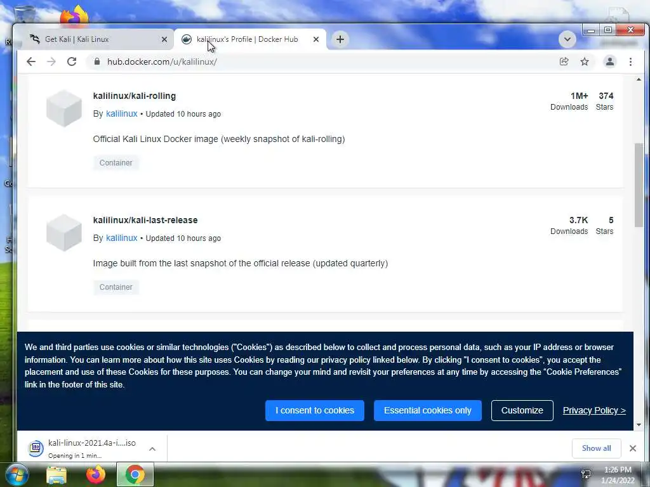Click the padlock site info icon
This screenshot has width=650, height=487.
click(97, 62)
